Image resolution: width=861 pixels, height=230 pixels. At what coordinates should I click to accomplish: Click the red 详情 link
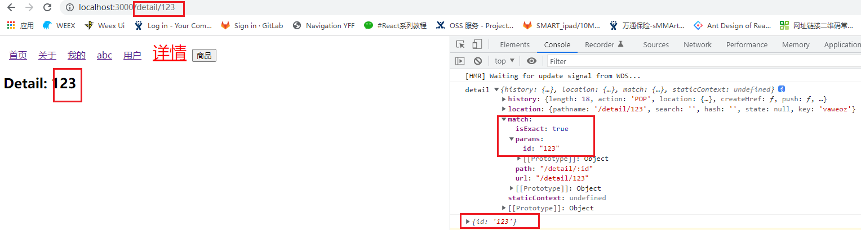point(170,53)
